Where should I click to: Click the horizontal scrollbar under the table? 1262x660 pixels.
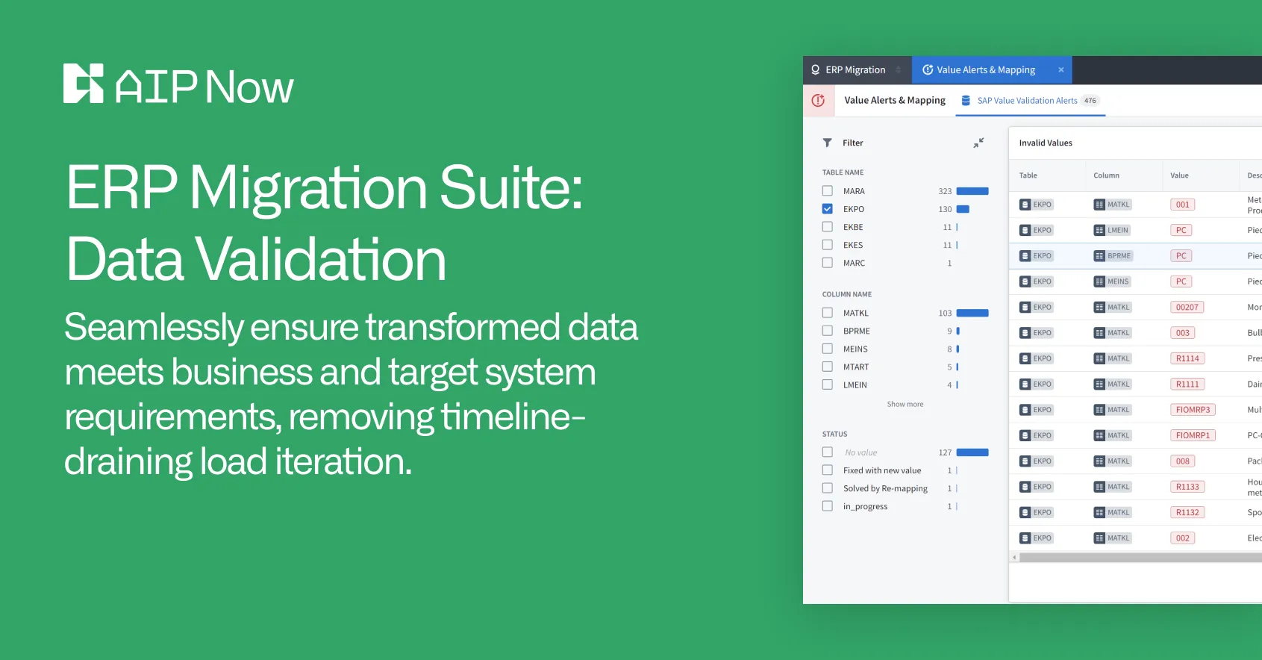click(x=1140, y=558)
